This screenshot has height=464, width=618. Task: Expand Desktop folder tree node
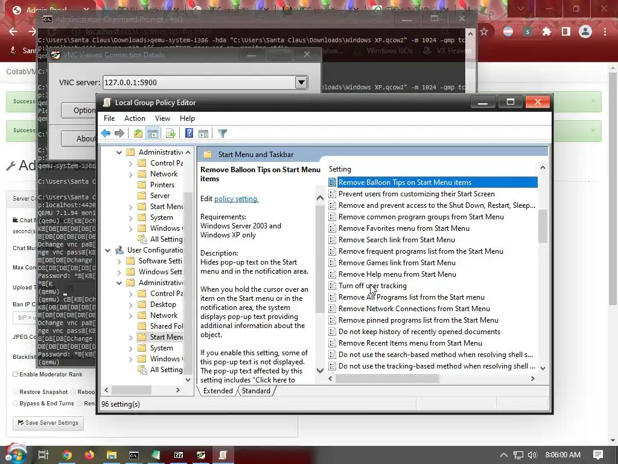coord(130,304)
